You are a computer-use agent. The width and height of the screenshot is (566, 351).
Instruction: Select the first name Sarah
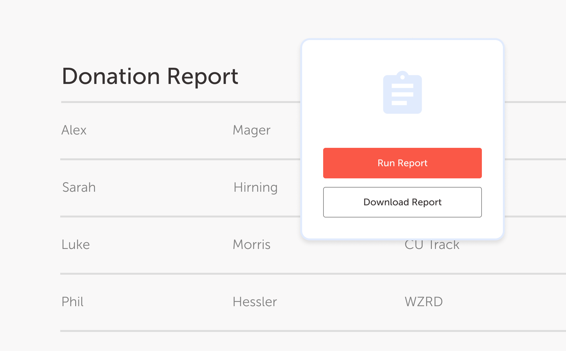tap(79, 187)
